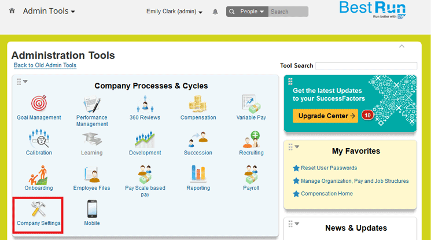Click the notification bell icon
Image resolution: width=431 pixels, height=240 pixels.
[x=216, y=12]
